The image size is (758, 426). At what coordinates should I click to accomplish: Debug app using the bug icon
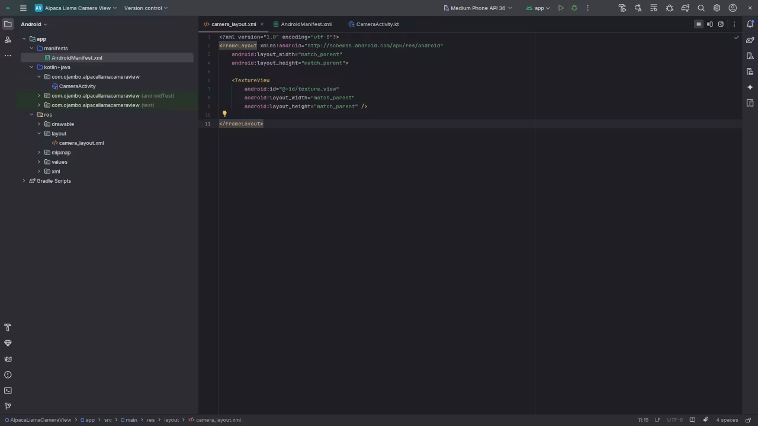[x=574, y=8]
